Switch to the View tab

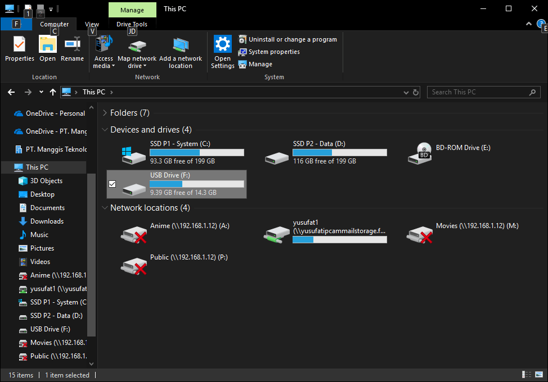(x=92, y=24)
